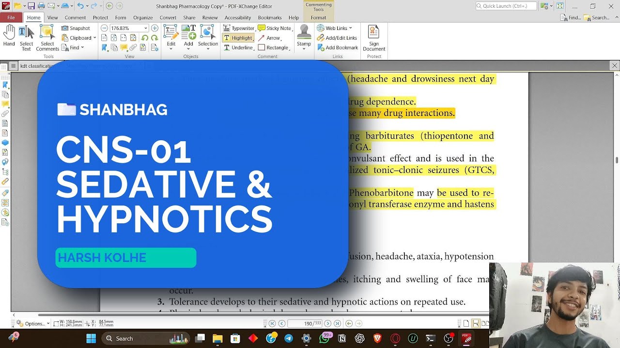The width and height of the screenshot is (620, 348).
Task: Switch to the Protect ribbon tab
Action: 100,17
